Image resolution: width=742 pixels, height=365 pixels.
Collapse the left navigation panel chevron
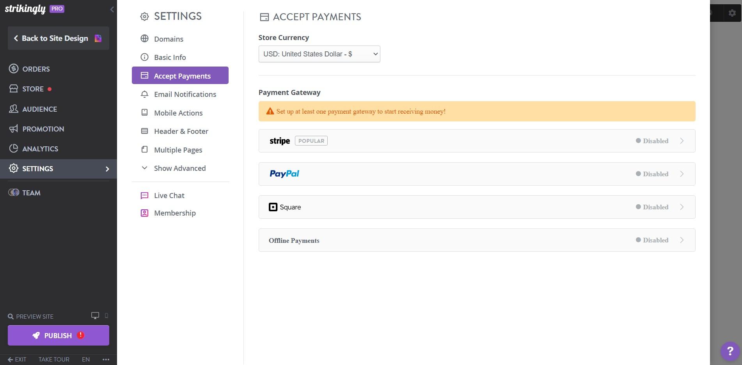112,9
